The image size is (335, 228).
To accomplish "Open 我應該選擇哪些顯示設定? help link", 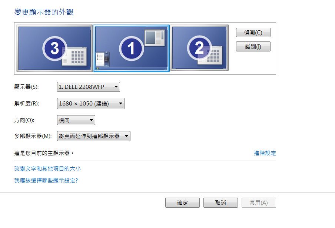I will pyautogui.click(x=46, y=180).
